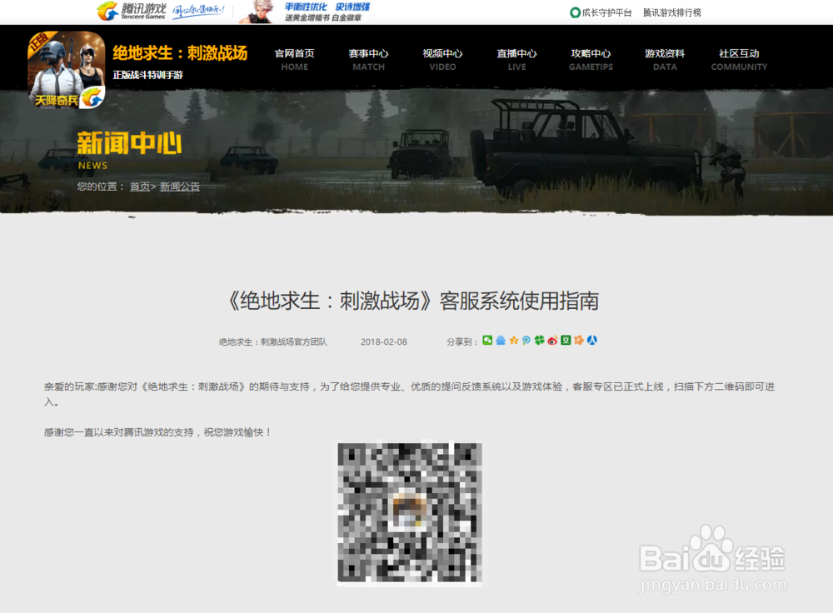Share via the blue Pengyou icon

pyautogui.click(x=526, y=341)
